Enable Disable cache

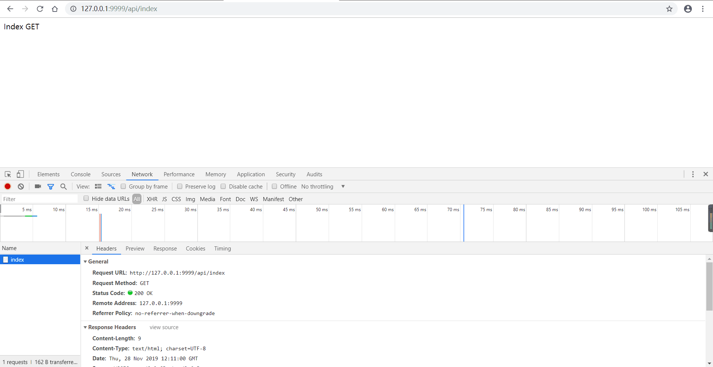coord(223,186)
